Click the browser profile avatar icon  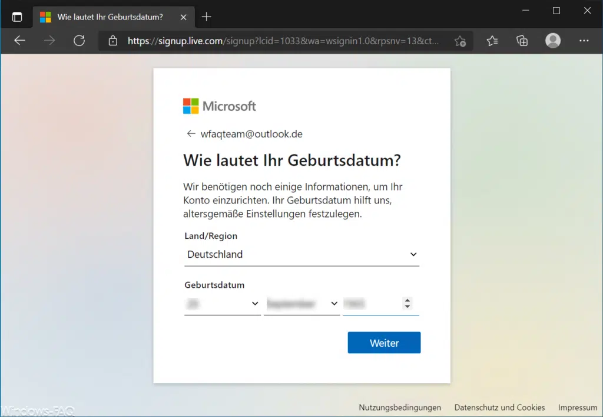click(x=552, y=41)
